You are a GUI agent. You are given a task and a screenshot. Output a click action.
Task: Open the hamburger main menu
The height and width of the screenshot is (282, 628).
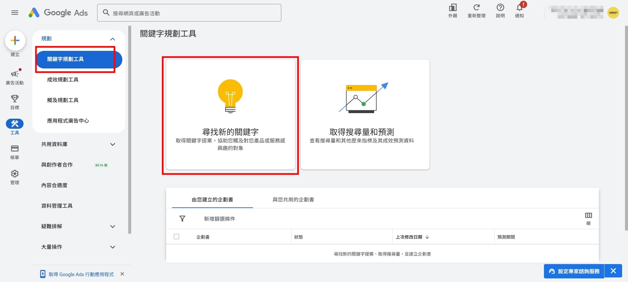15,13
